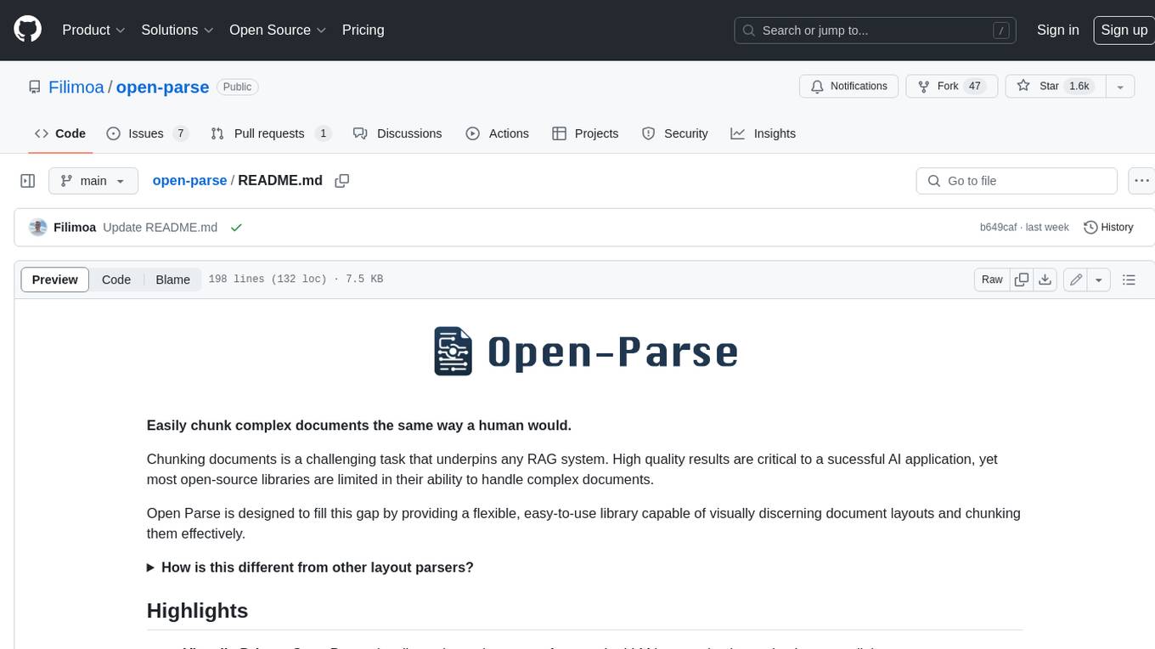Open the main branch selector dropdown
Viewport: 1155px width, 649px height.
93,181
